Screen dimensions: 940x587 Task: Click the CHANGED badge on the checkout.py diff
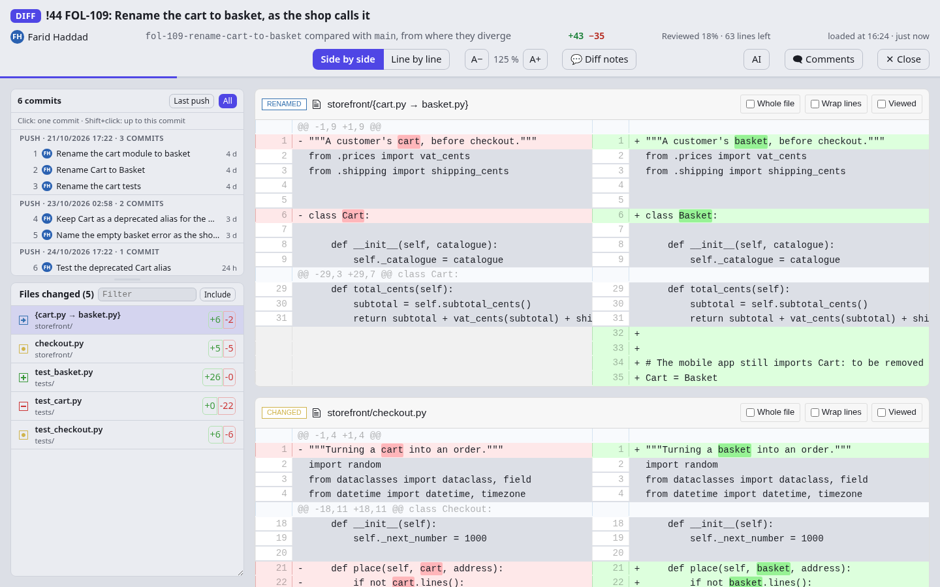(284, 413)
